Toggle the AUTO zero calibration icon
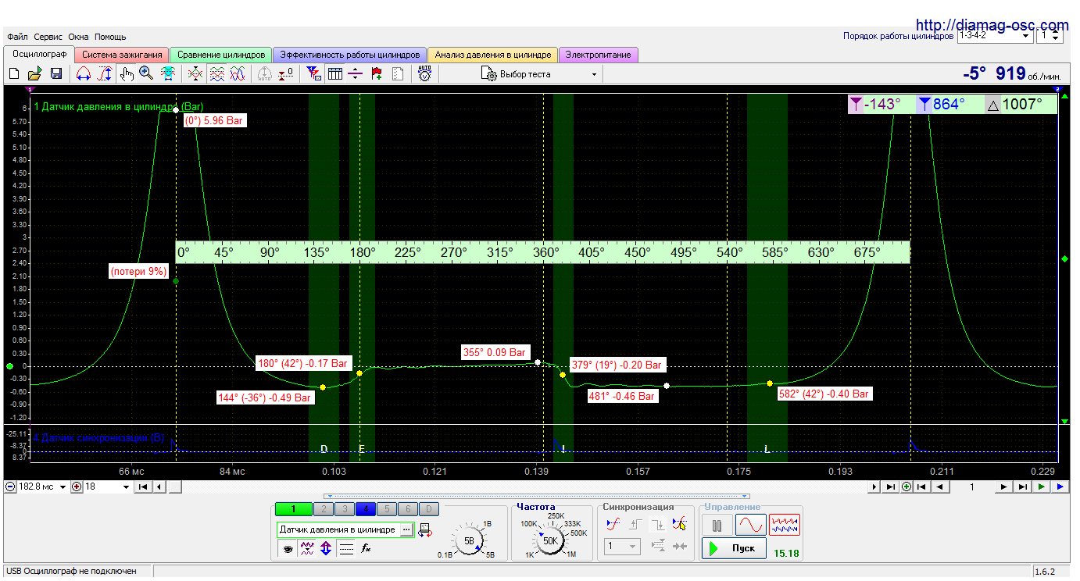Image resolution: width=1080 pixels, height=581 pixels. point(265,74)
